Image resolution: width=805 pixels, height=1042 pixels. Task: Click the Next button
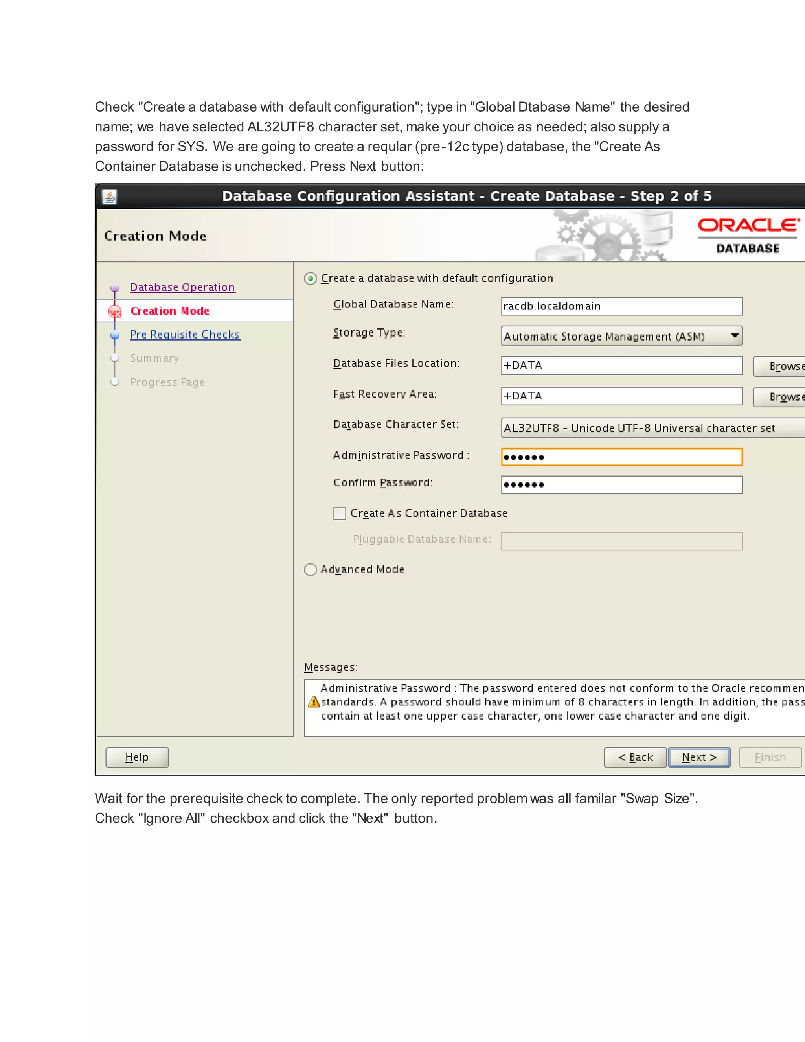699,757
